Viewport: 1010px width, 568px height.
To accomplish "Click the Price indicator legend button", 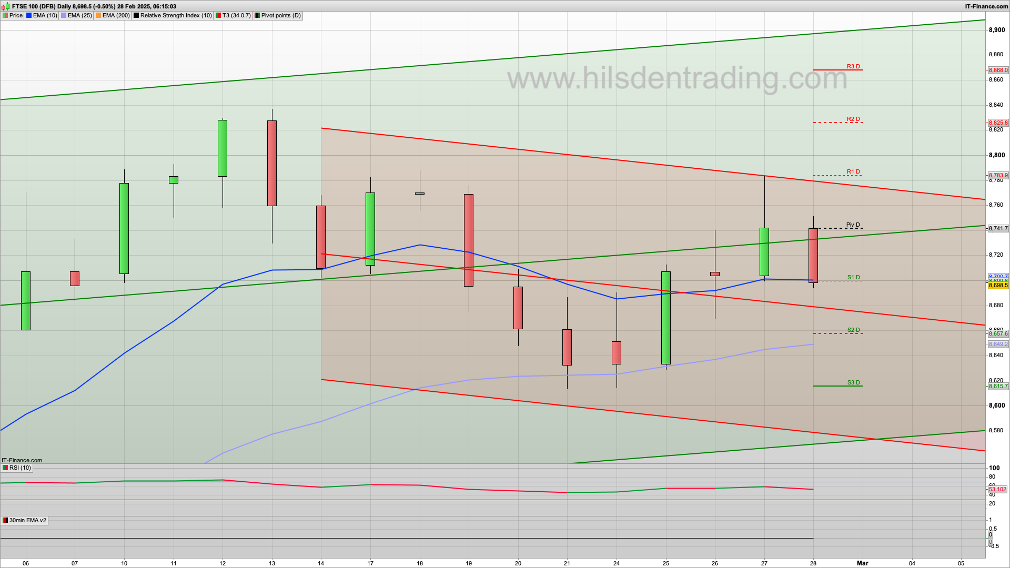I will point(13,16).
